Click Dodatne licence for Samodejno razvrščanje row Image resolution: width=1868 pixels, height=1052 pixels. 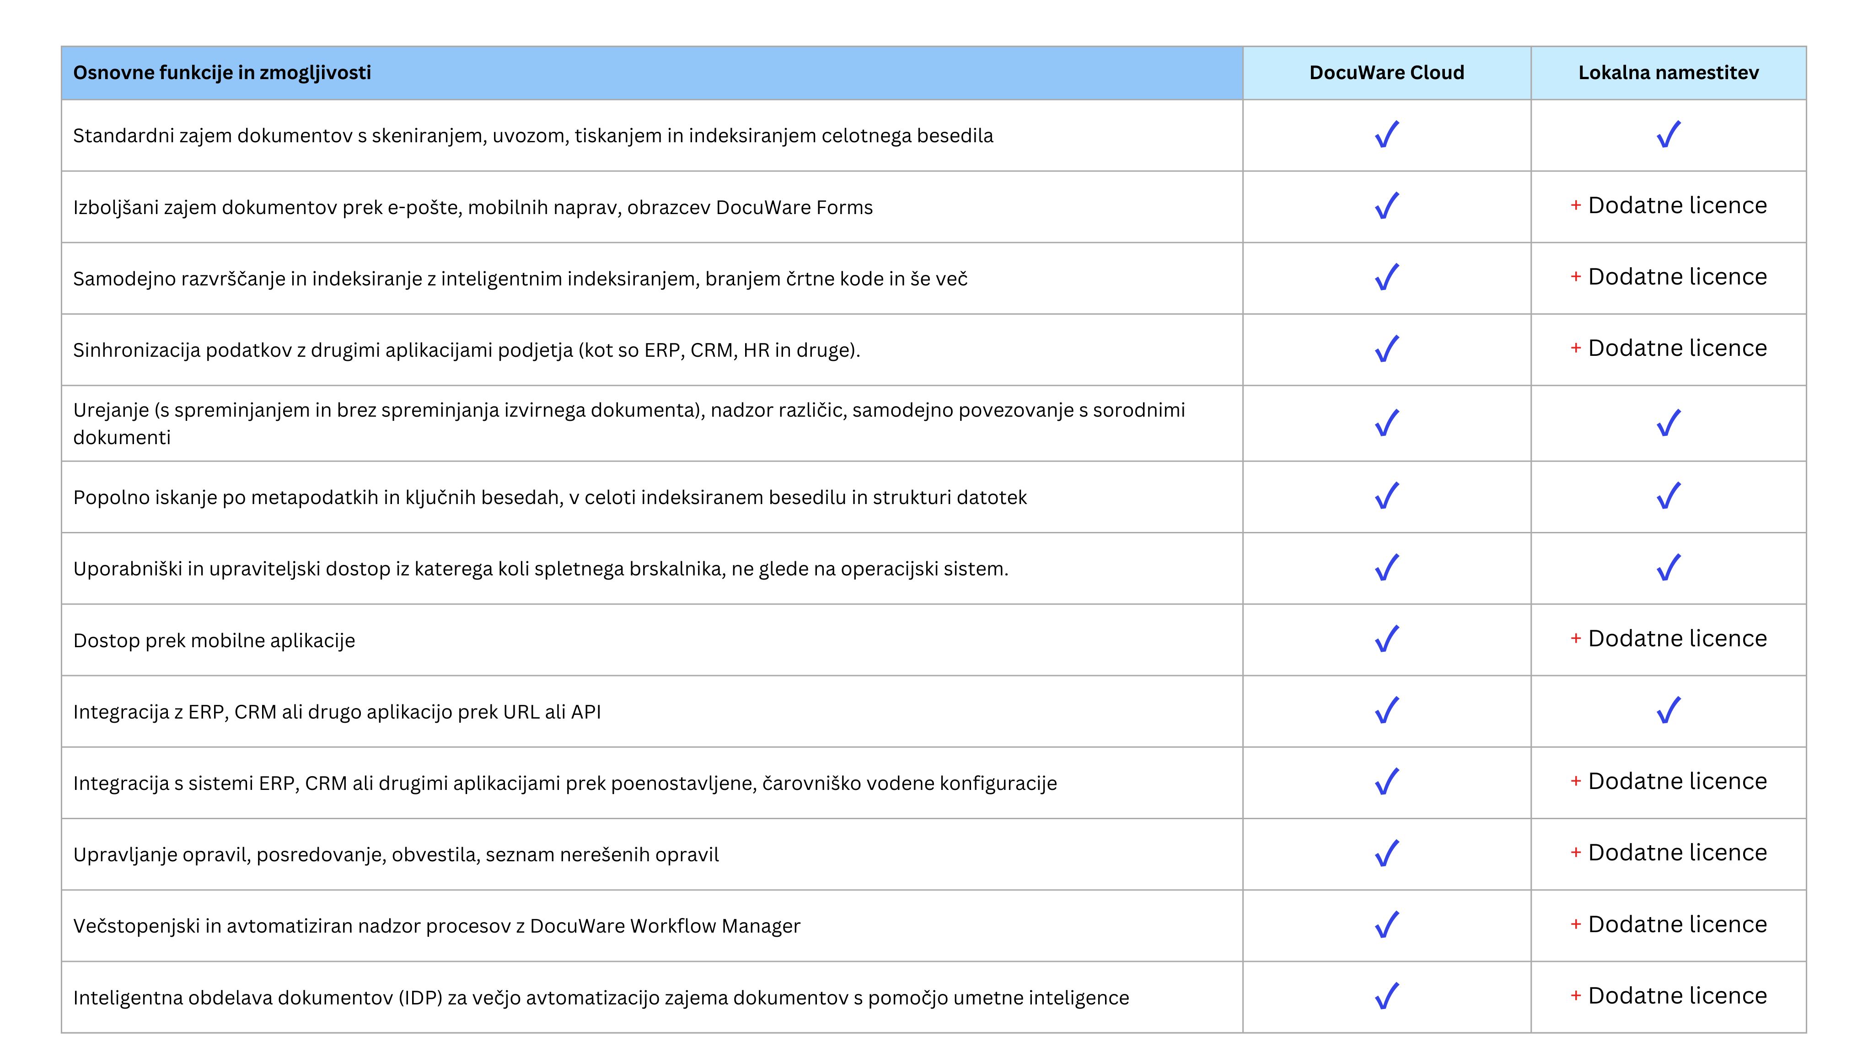1676,277
